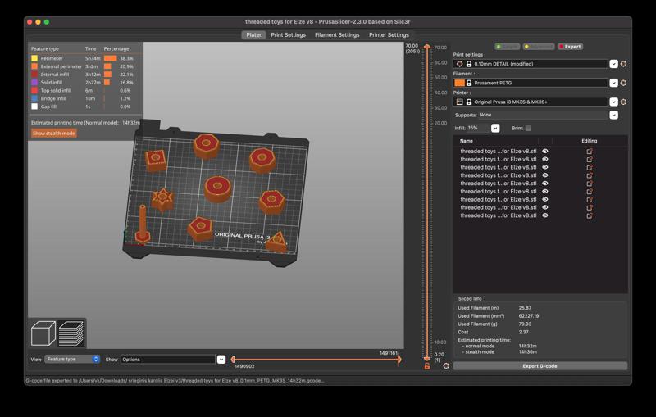Open the View Feature type selector

pos(72,360)
